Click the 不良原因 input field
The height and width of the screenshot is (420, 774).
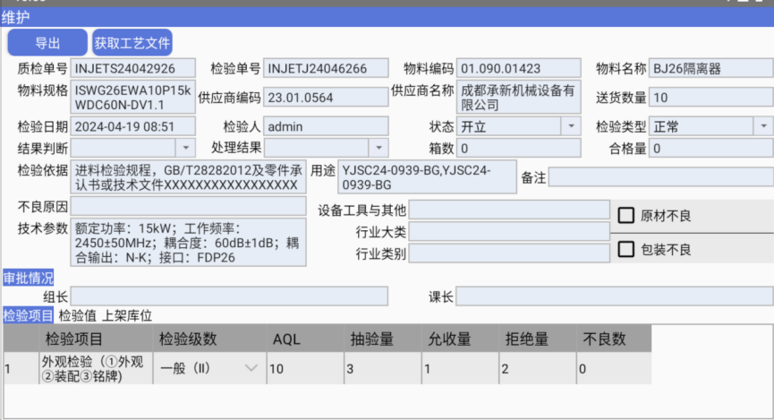[x=188, y=207]
